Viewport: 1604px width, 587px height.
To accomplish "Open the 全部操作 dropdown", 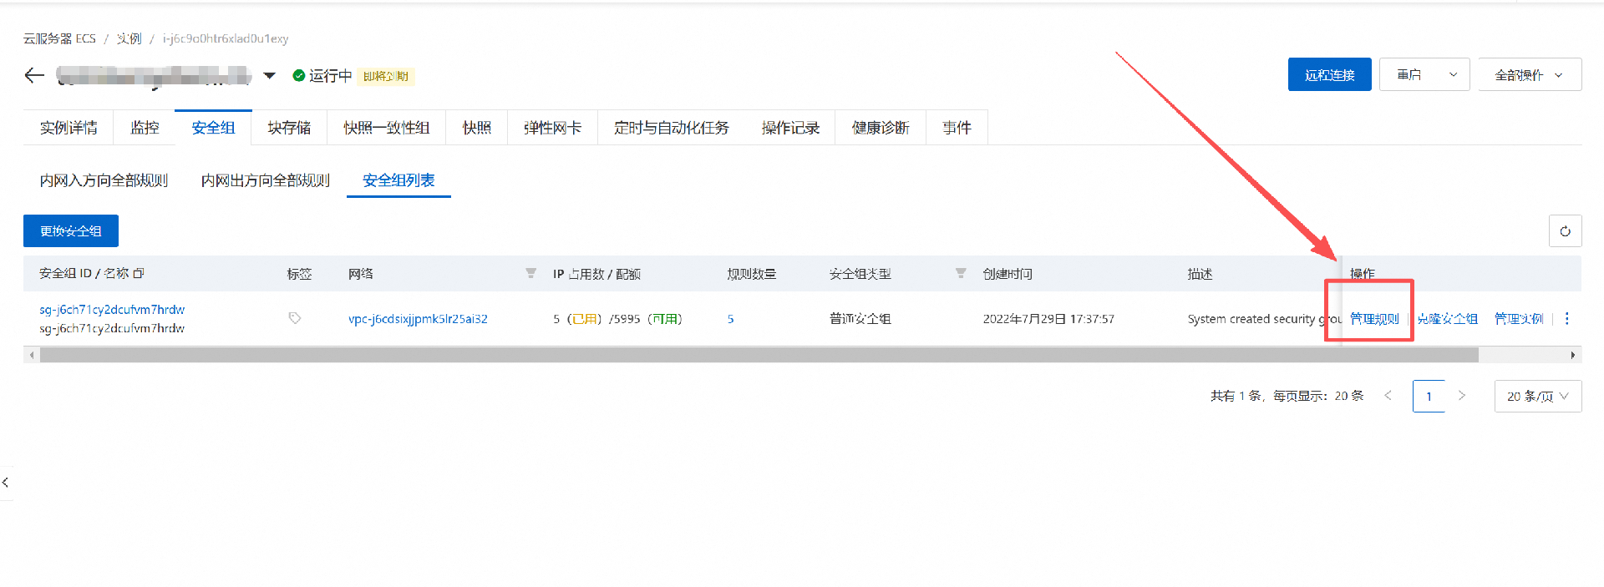I will [x=1529, y=75].
